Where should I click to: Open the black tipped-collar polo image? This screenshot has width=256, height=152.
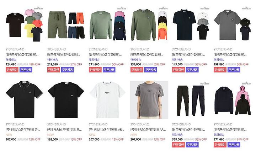tap(24, 100)
